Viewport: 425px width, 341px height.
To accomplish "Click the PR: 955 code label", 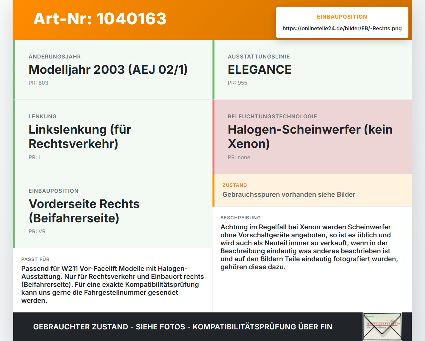I will [x=237, y=83].
